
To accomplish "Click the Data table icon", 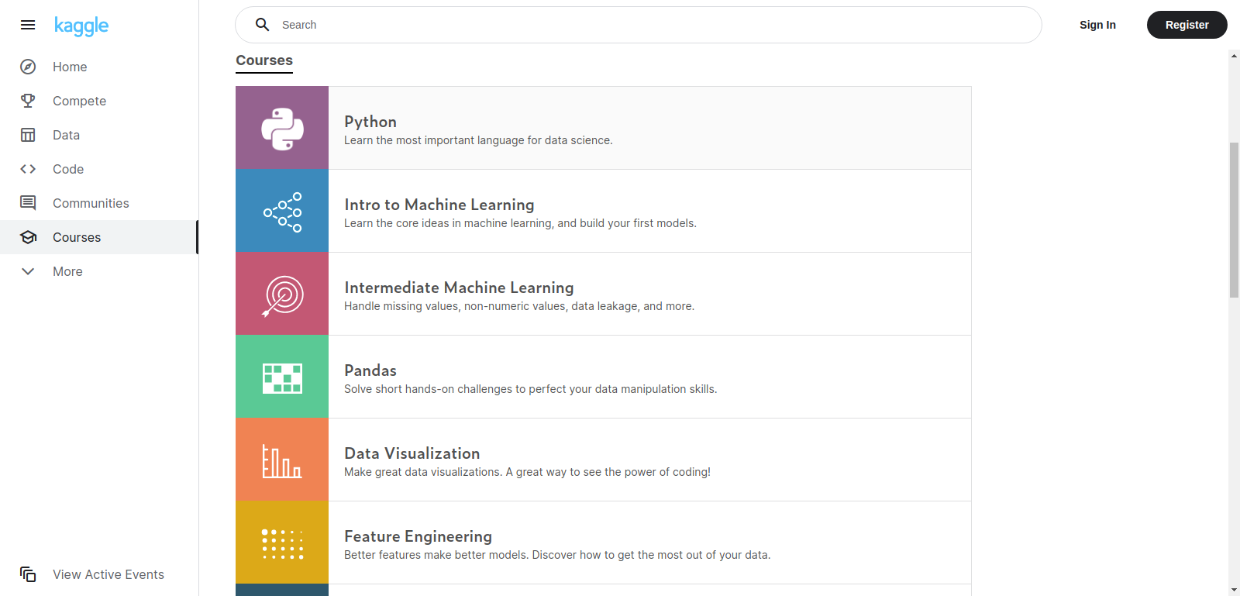I will coord(28,135).
